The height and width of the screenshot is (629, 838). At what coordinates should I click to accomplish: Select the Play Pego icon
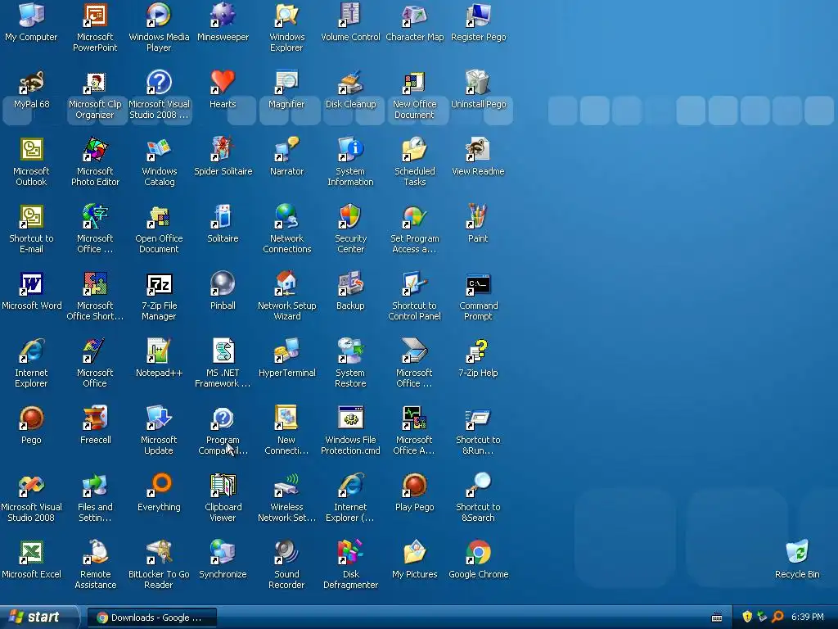(x=415, y=485)
